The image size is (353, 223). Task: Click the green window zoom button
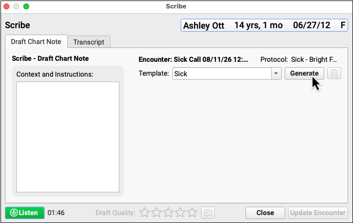click(26, 6)
